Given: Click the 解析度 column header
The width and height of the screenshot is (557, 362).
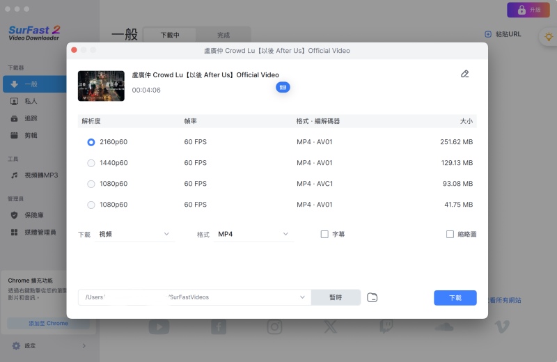Looking at the screenshot, I should [x=91, y=121].
